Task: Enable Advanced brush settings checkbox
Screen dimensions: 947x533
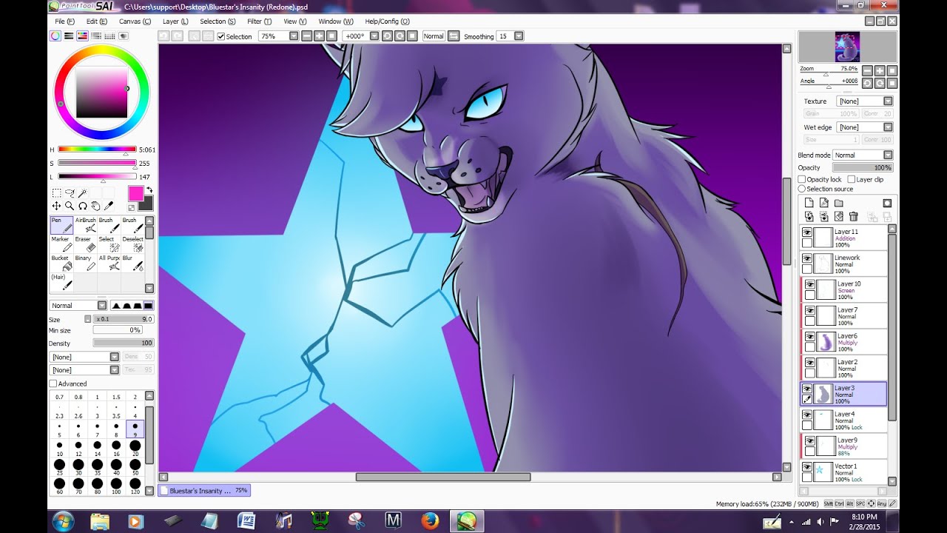Action: pyautogui.click(x=53, y=383)
